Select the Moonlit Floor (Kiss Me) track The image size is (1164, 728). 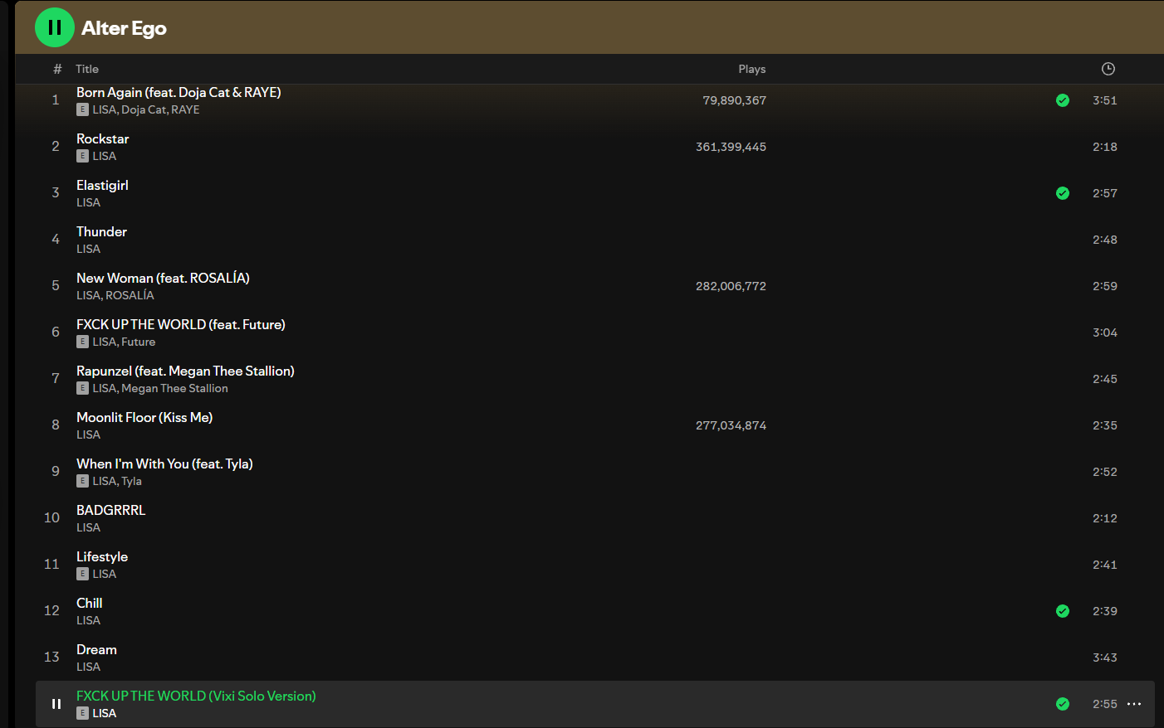coord(144,417)
